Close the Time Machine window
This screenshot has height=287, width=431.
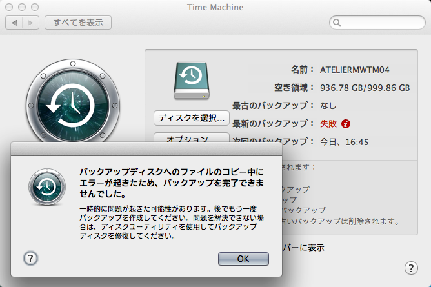[9, 7]
